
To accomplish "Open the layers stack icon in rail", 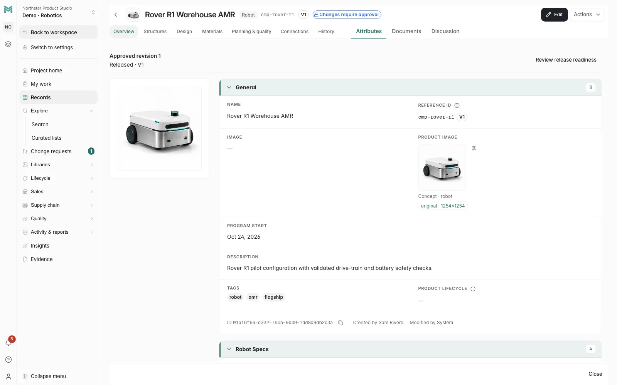I will [x=8, y=44].
